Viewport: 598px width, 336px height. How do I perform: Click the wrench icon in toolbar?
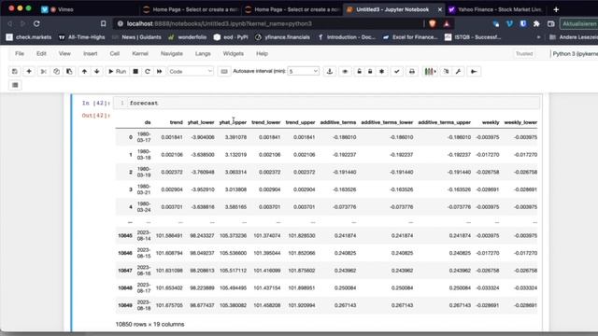[459, 71]
